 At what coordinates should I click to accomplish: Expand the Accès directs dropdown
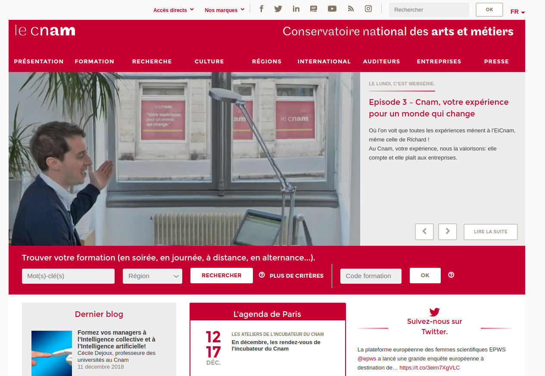coord(174,10)
